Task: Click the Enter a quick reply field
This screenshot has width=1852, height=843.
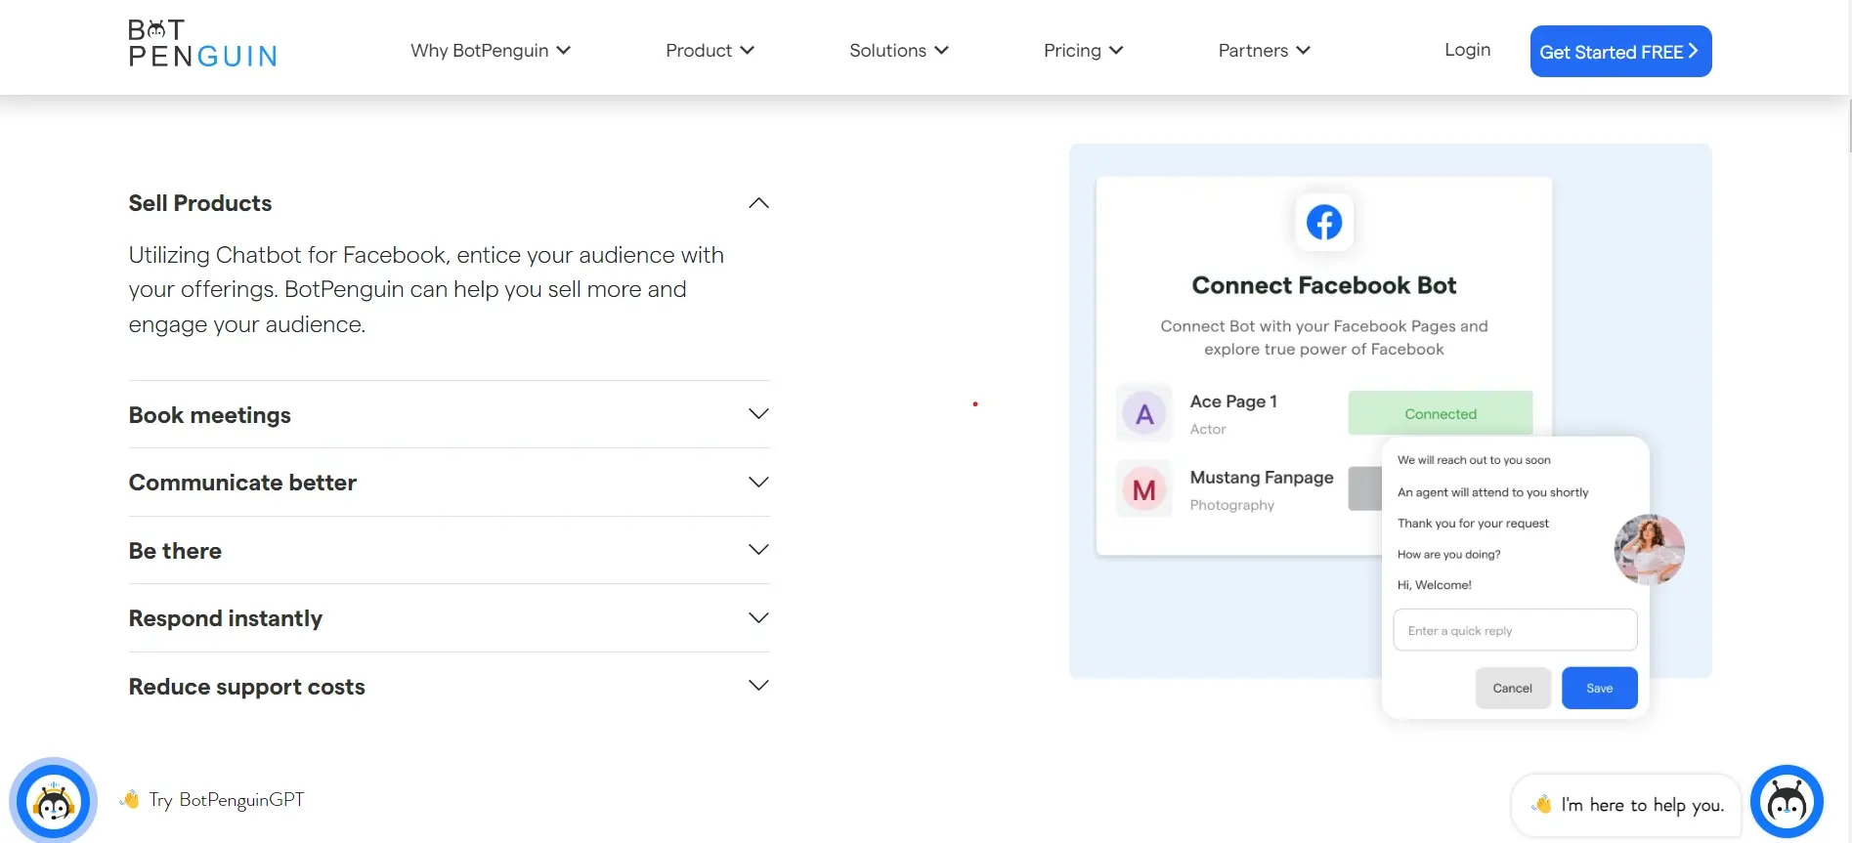Action: click(1515, 630)
